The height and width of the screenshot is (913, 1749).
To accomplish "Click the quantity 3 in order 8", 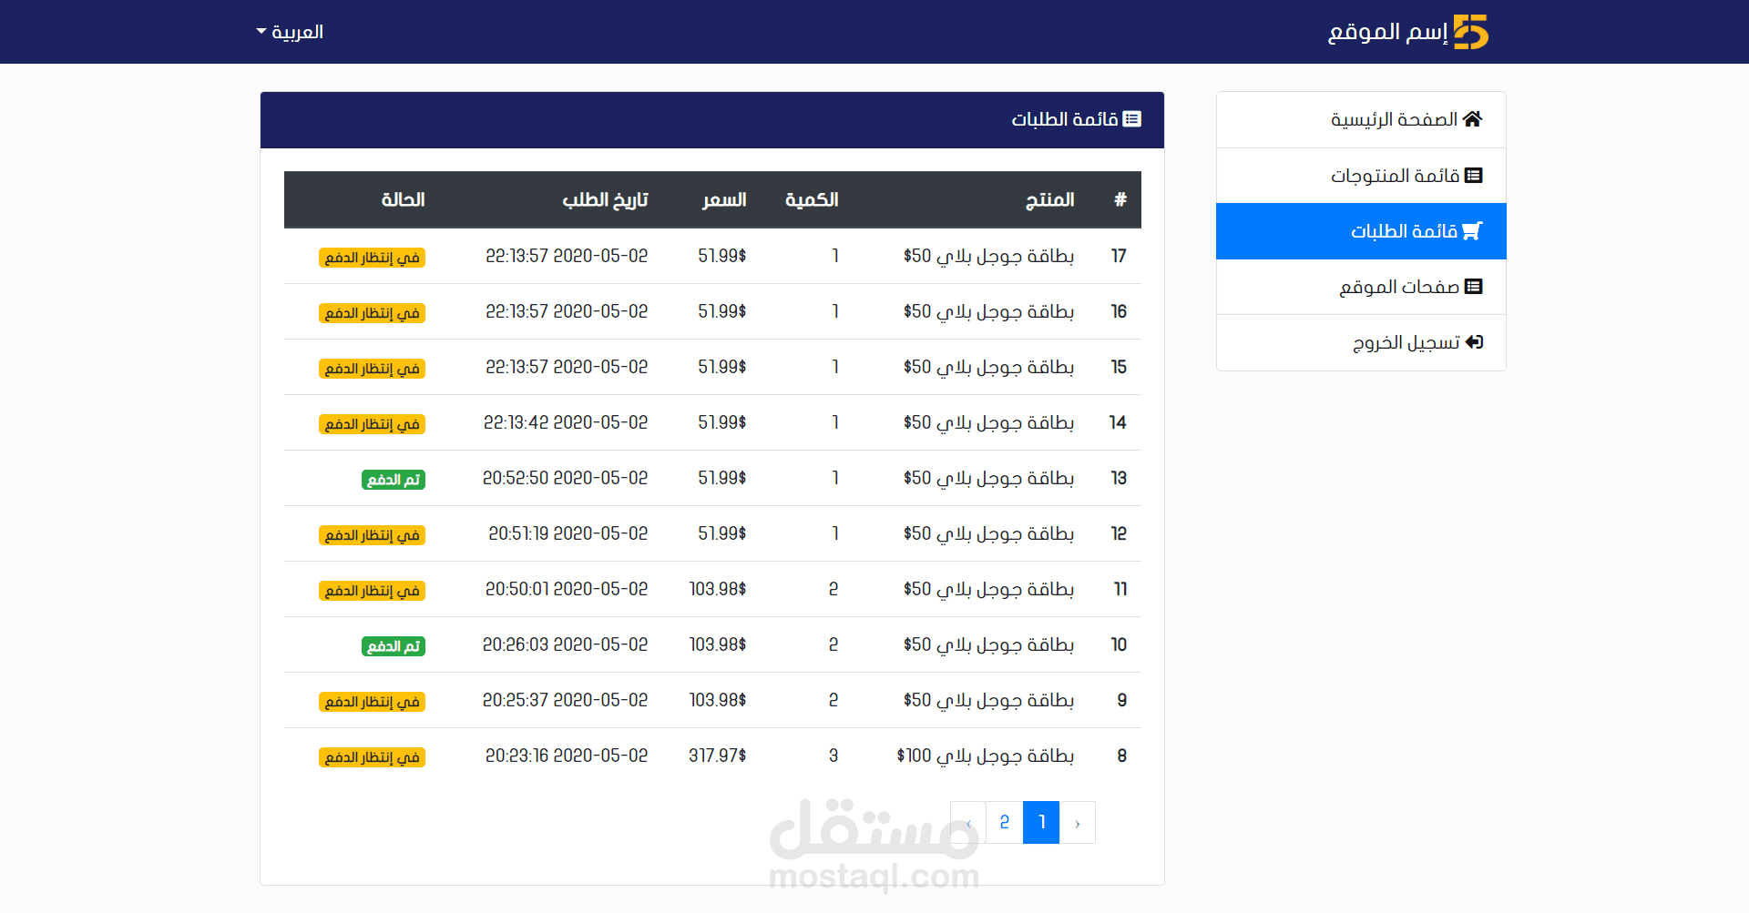I will click(834, 756).
